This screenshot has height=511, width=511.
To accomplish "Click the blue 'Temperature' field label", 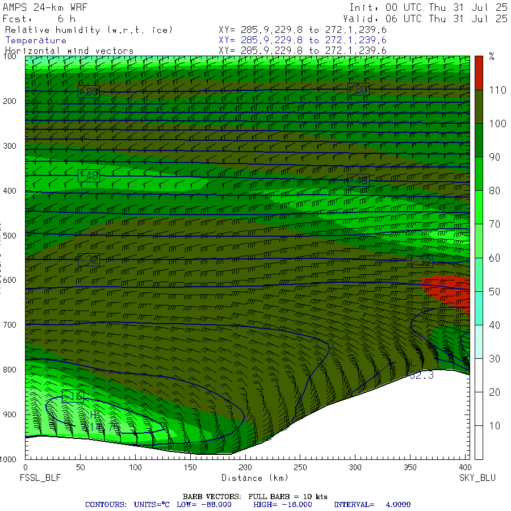I will coord(36,40).
